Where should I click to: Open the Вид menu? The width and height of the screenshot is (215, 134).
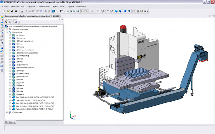23,6
